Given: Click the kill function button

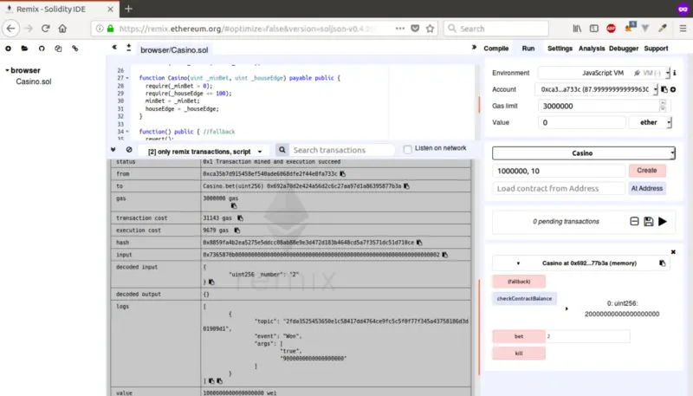Looking at the screenshot, I should pyautogui.click(x=519, y=354).
